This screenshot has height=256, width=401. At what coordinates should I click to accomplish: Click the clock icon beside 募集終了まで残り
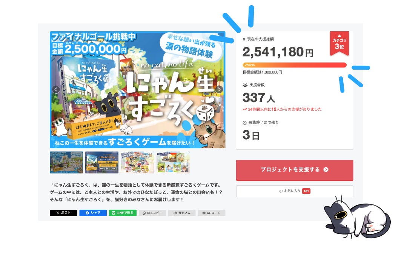244,123
